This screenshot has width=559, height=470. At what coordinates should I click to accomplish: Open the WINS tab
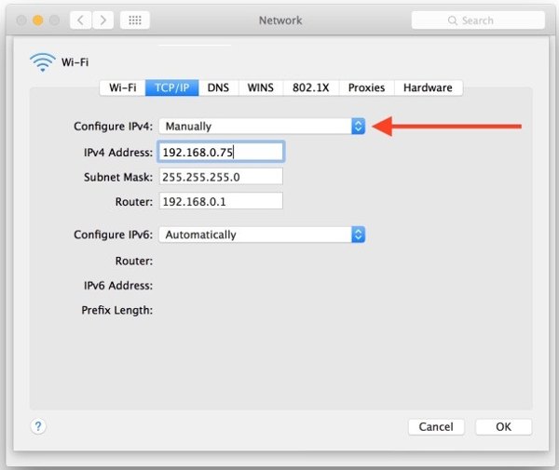261,87
